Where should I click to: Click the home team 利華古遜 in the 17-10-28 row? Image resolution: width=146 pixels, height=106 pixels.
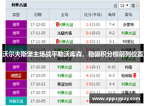(65, 67)
